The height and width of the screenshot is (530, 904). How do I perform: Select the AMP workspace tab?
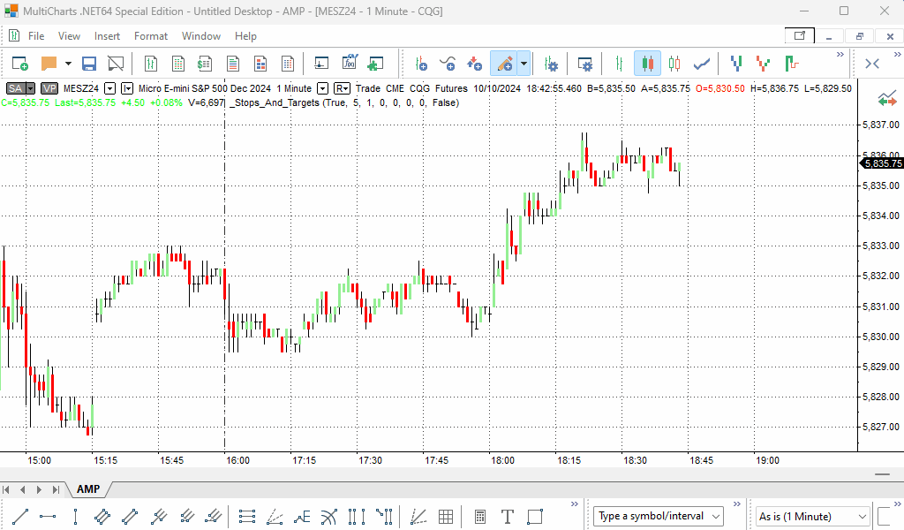[88, 489]
